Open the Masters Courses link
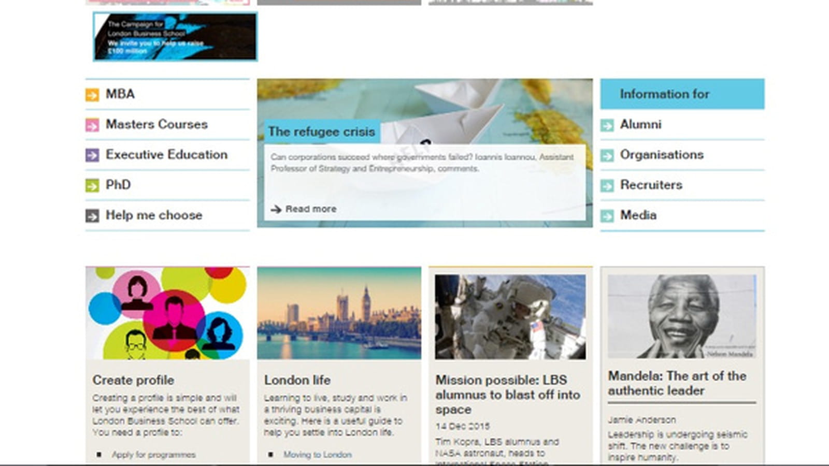The height and width of the screenshot is (466, 829). [156, 124]
